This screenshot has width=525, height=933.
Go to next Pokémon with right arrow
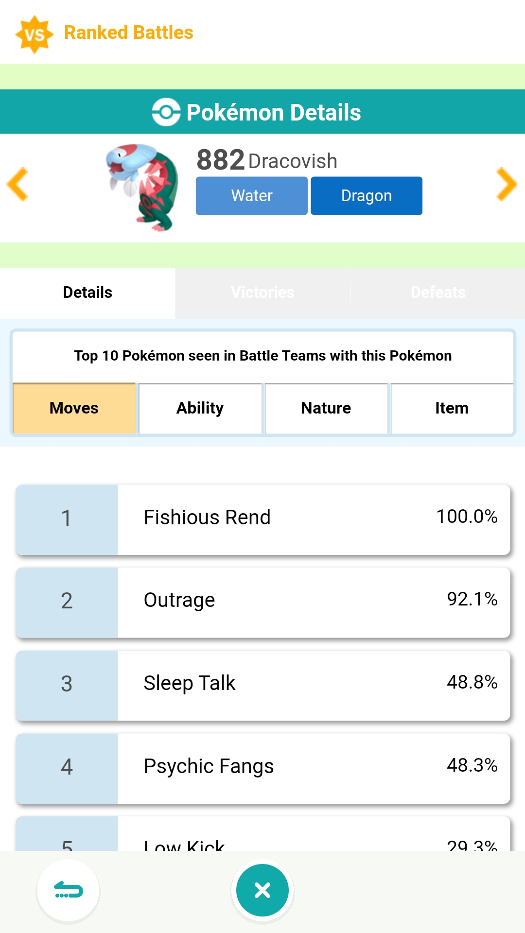pyautogui.click(x=506, y=184)
